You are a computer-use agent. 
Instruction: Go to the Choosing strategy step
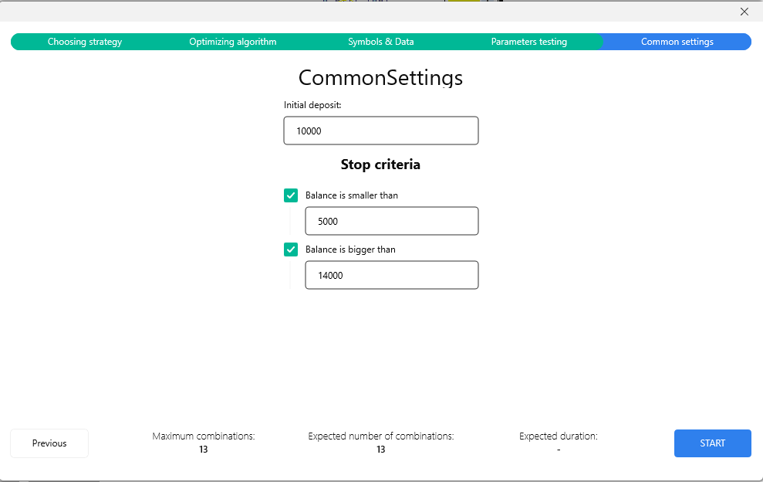(85, 42)
